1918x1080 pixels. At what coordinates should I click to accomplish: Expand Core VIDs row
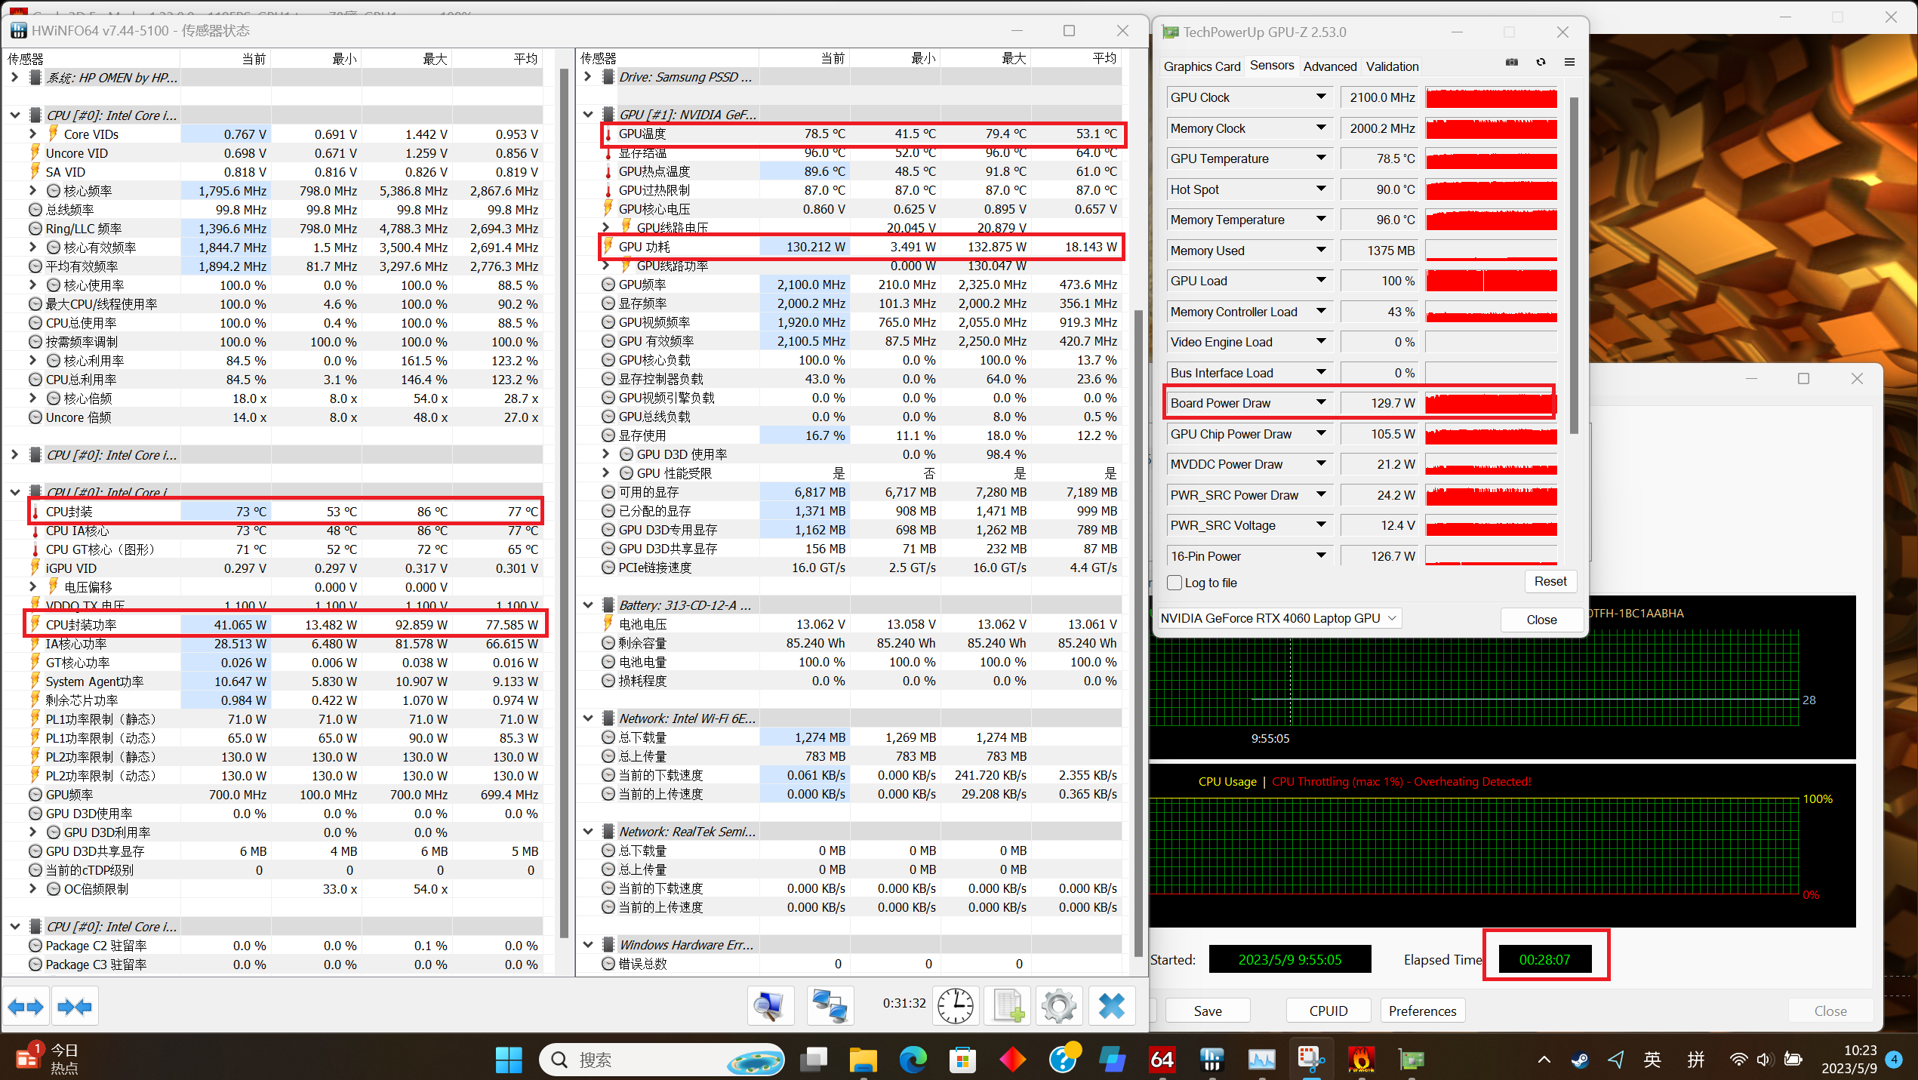tap(32, 134)
